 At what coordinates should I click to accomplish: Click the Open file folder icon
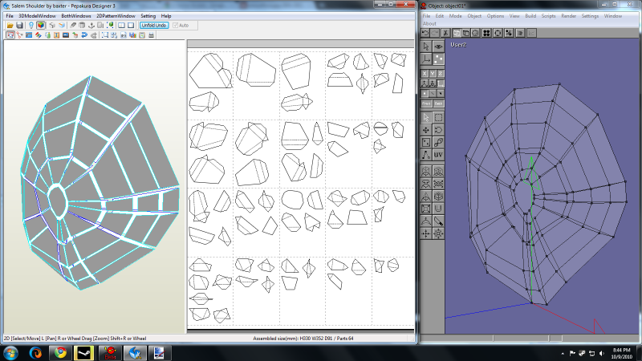pos(10,25)
